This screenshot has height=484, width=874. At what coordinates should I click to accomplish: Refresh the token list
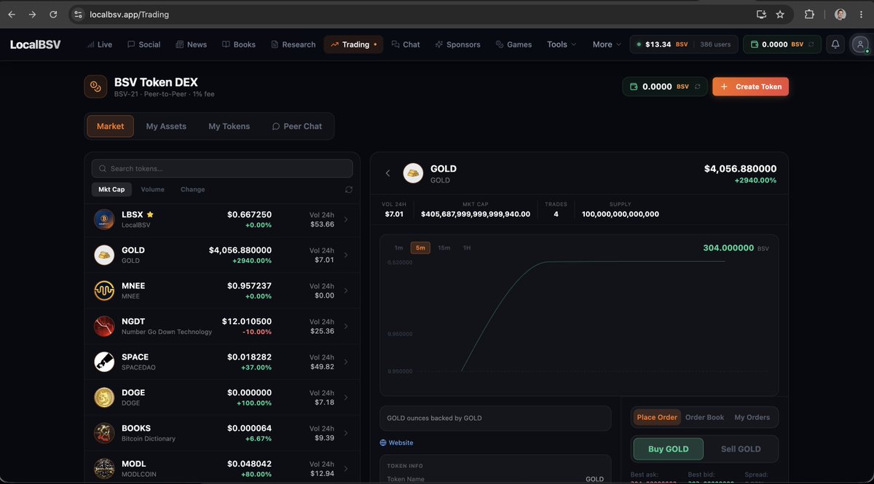click(349, 189)
